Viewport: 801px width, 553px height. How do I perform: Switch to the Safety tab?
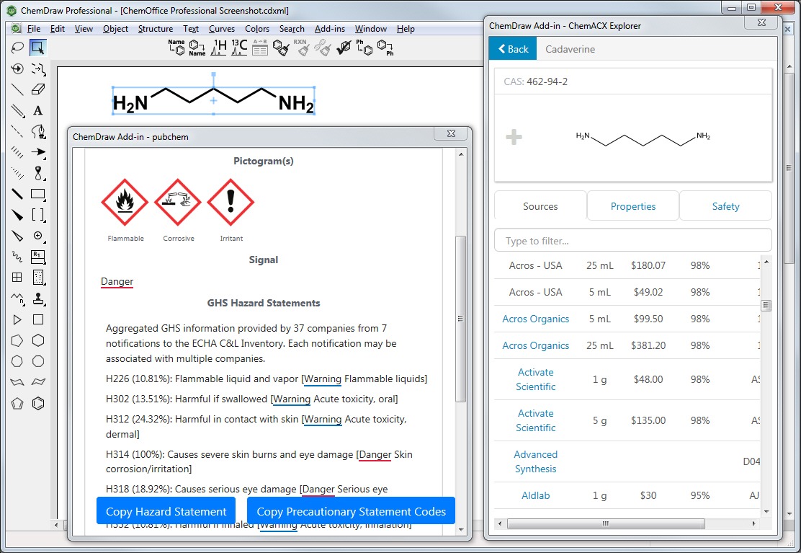pyautogui.click(x=725, y=206)
